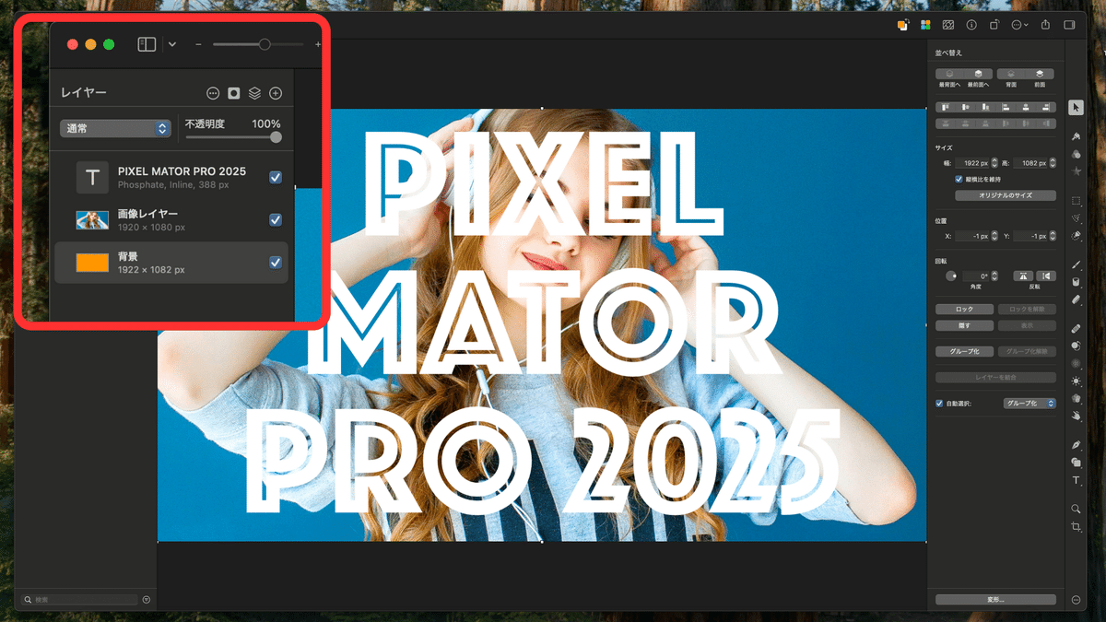The width and height of the screenshot is (1106, 622).
Task: Open the search filter icon at sidebar bottom
Action: pyautogui.click(x=147, y=600)
